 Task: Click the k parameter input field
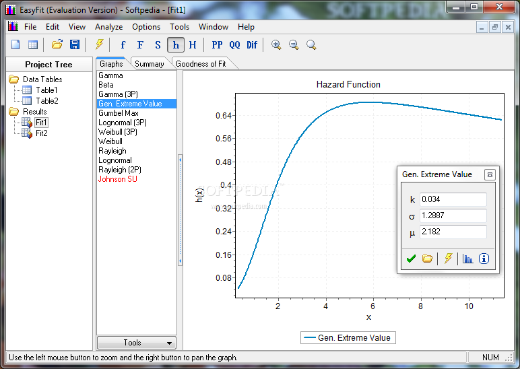click(453, 199)
